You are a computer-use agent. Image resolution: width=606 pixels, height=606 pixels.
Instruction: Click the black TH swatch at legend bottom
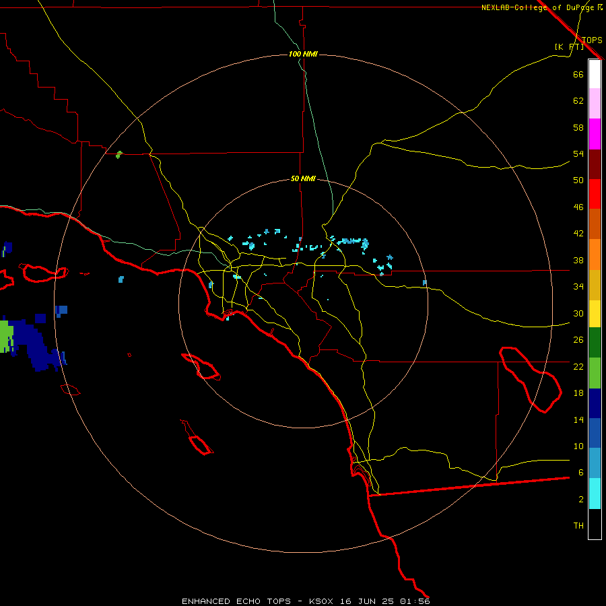click(x=595, y=524)
